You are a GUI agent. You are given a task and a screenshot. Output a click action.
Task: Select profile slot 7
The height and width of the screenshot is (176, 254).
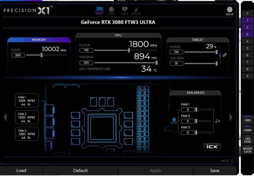[x=247, y=62]
